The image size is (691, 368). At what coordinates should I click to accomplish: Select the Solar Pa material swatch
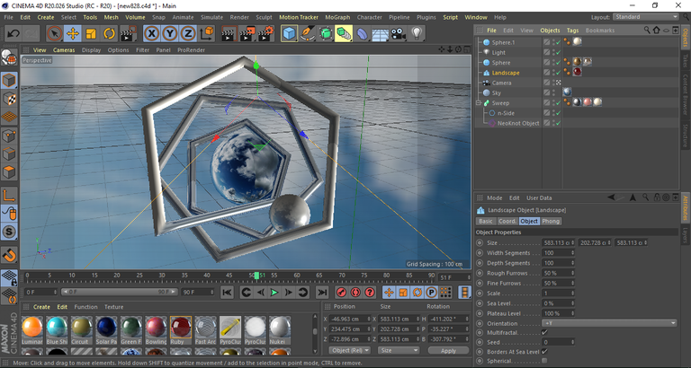106,329
